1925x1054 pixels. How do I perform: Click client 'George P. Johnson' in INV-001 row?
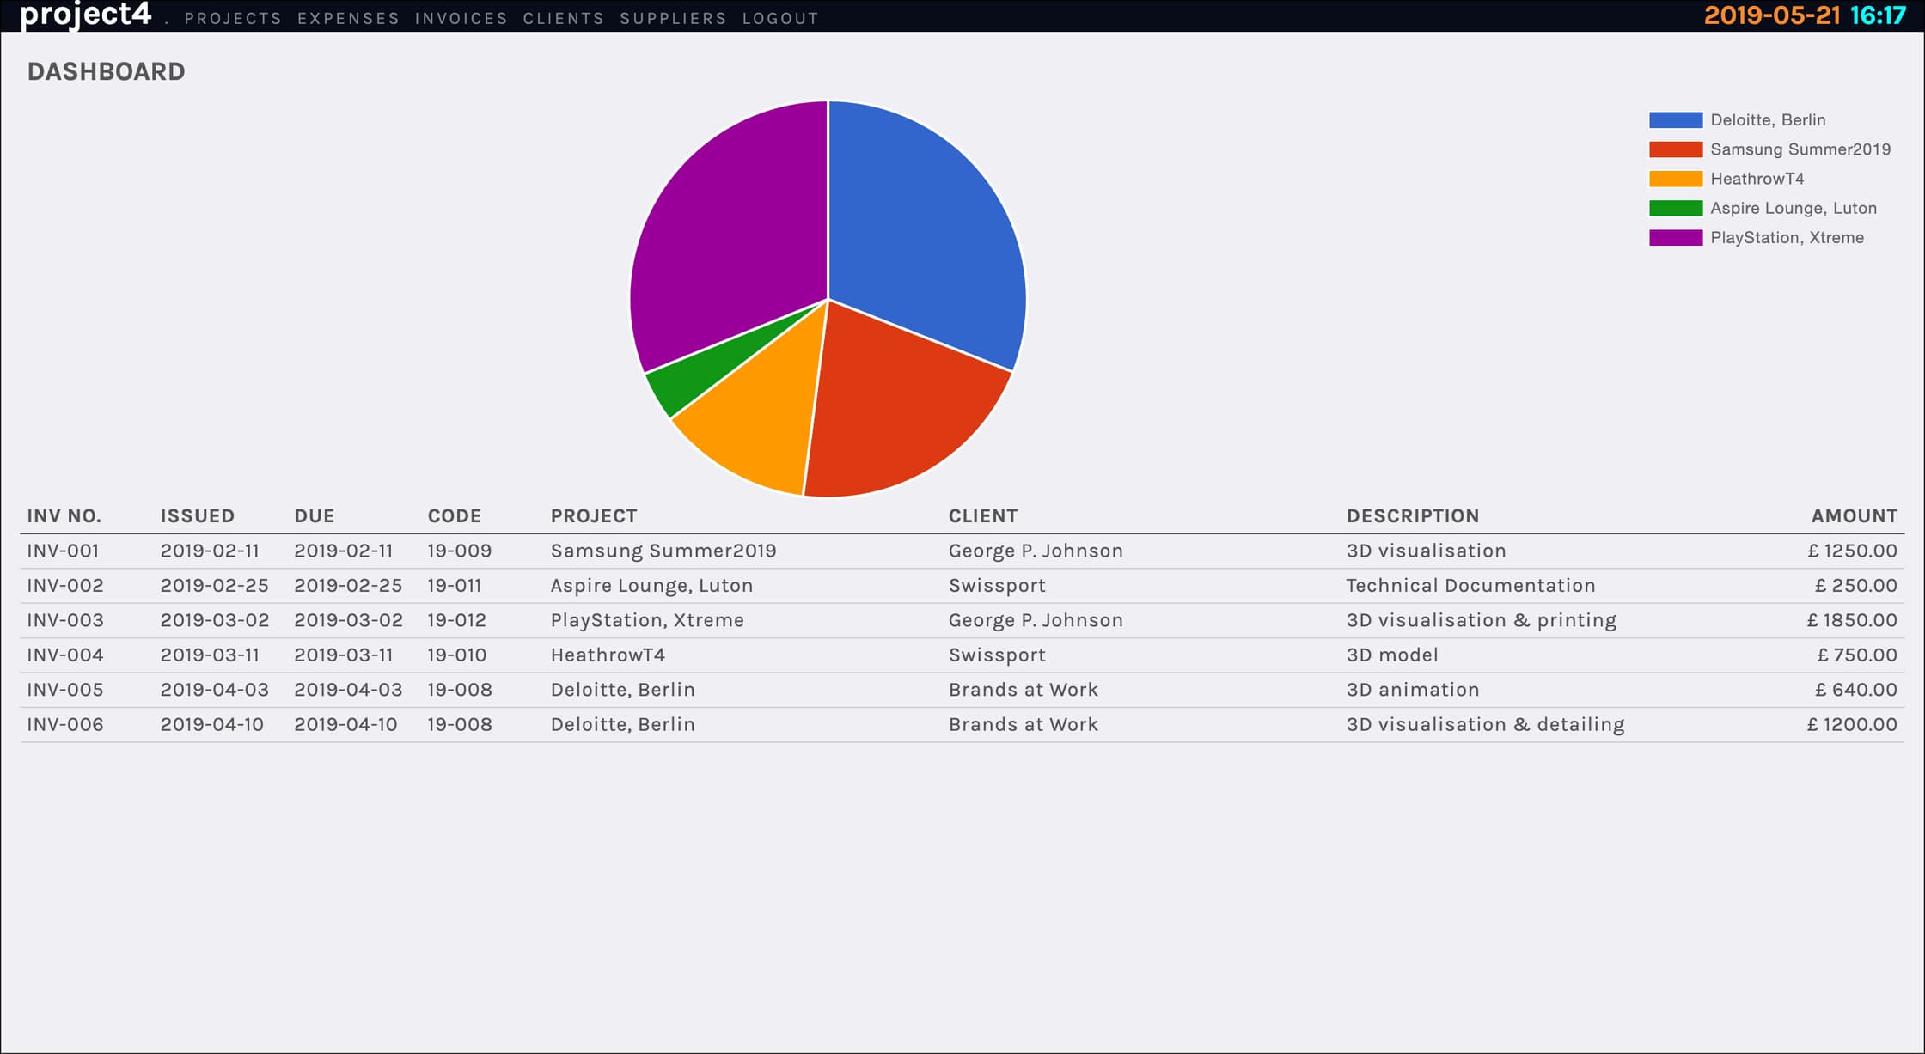[x=1036, y=551]
